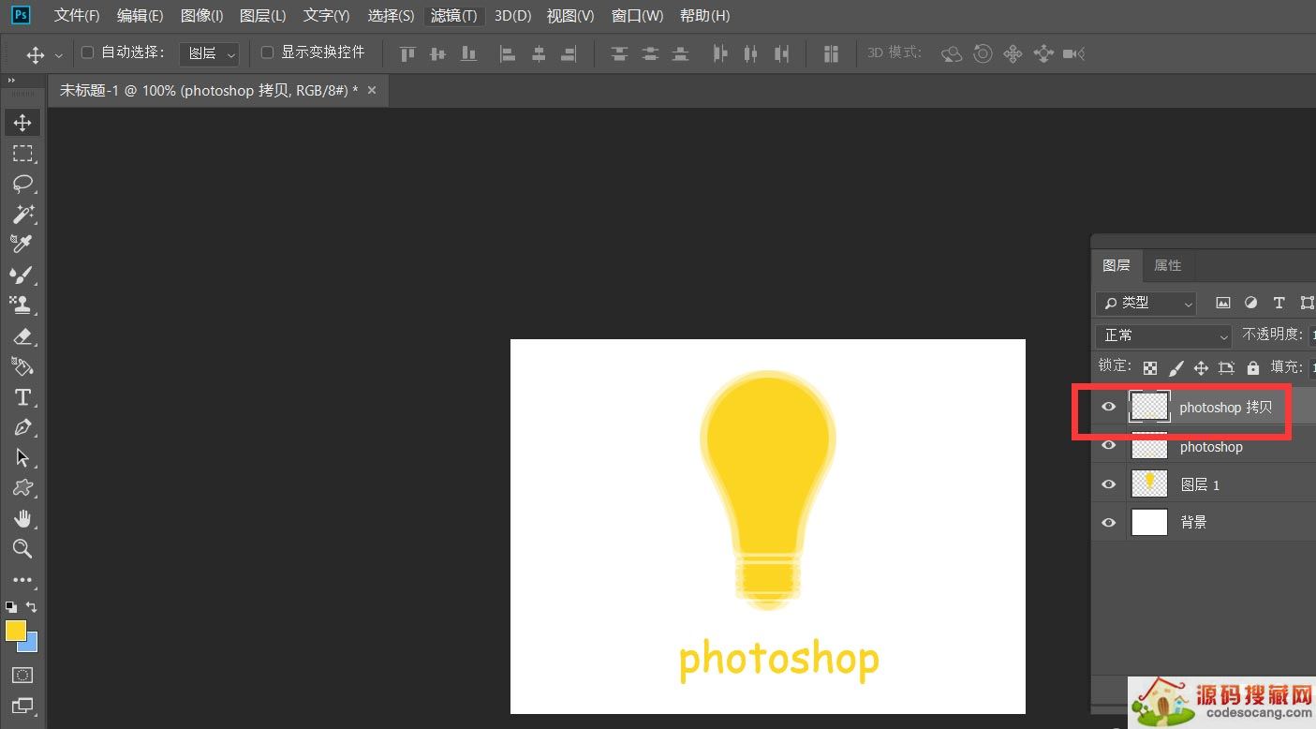Open the 图层(L) menu

coord(263,16)
